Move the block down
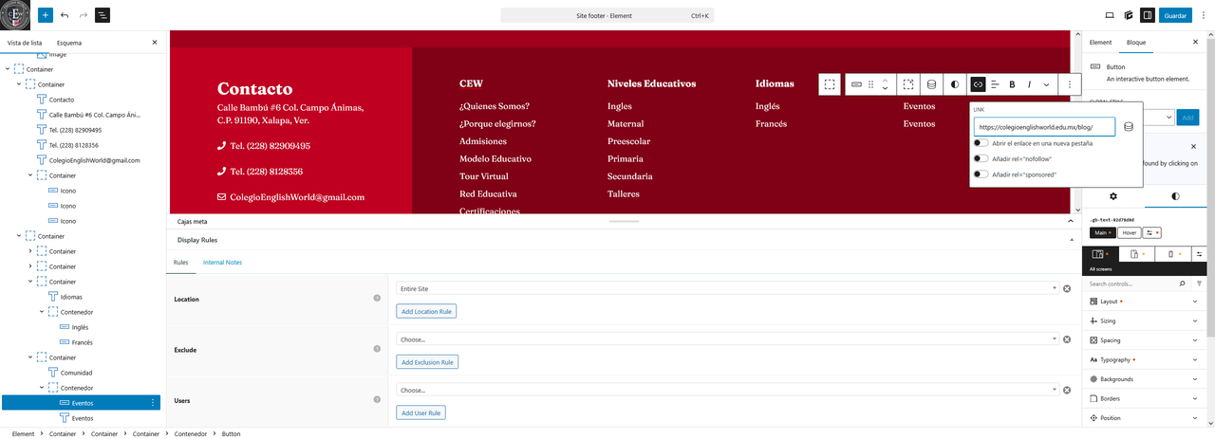Viewport: 1215px width, 439px height. 885,89
